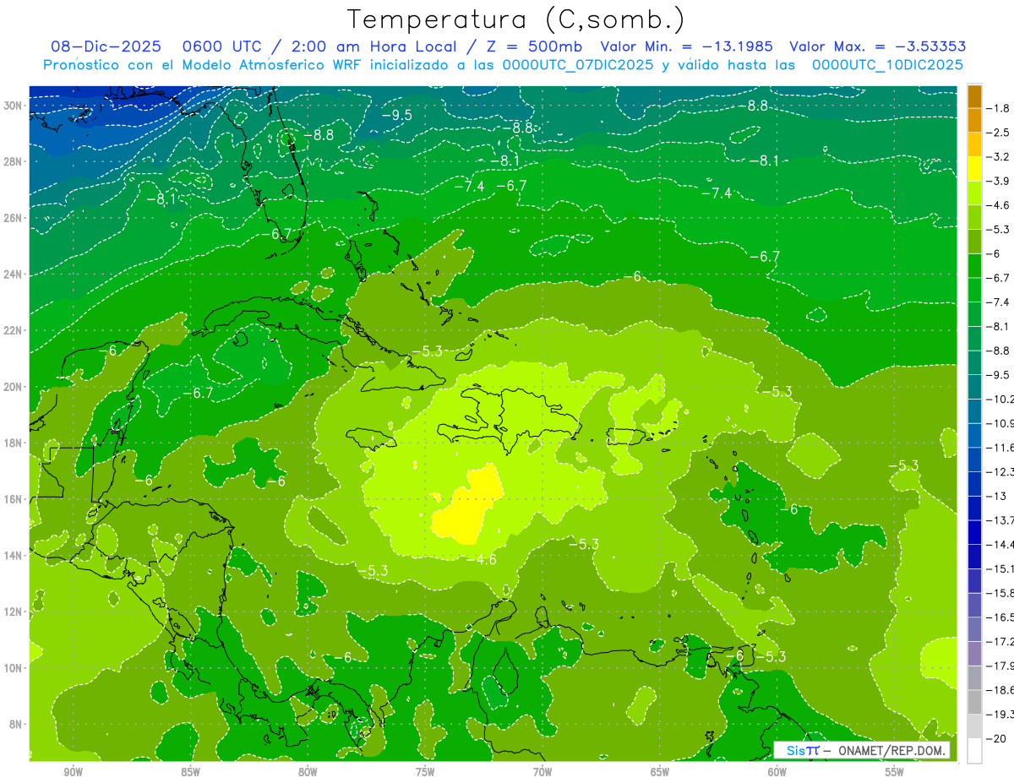1014x783 pixels.
Task: Click the '30N' latitude label
Action: (14, 106)
